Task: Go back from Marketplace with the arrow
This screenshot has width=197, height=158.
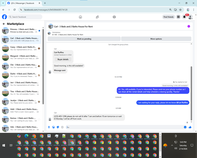Action: click(x=4, y=24)
